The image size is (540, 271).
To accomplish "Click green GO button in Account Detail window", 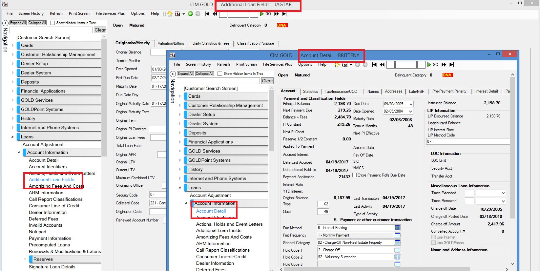I will [433, 65].
